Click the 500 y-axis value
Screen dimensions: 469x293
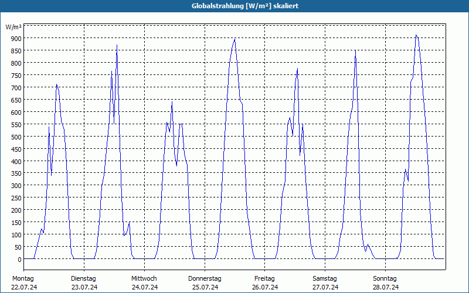16,137
